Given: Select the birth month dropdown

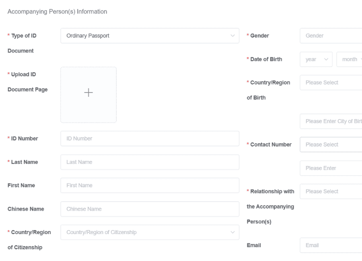Looking at the screenshot, I should point(350,59).
